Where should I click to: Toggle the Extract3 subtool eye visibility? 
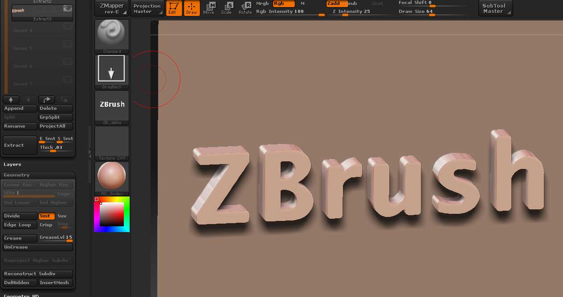pos(67,8)
